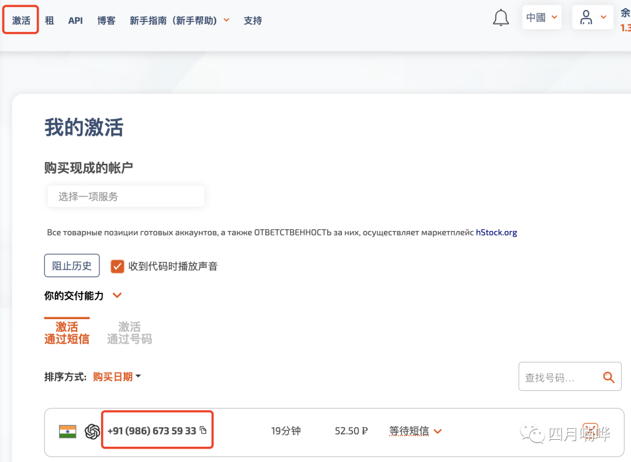Image resolution: width=631 pixels, height=462 pixels.
Task: Open the hStock.org link
Action: 496,232
